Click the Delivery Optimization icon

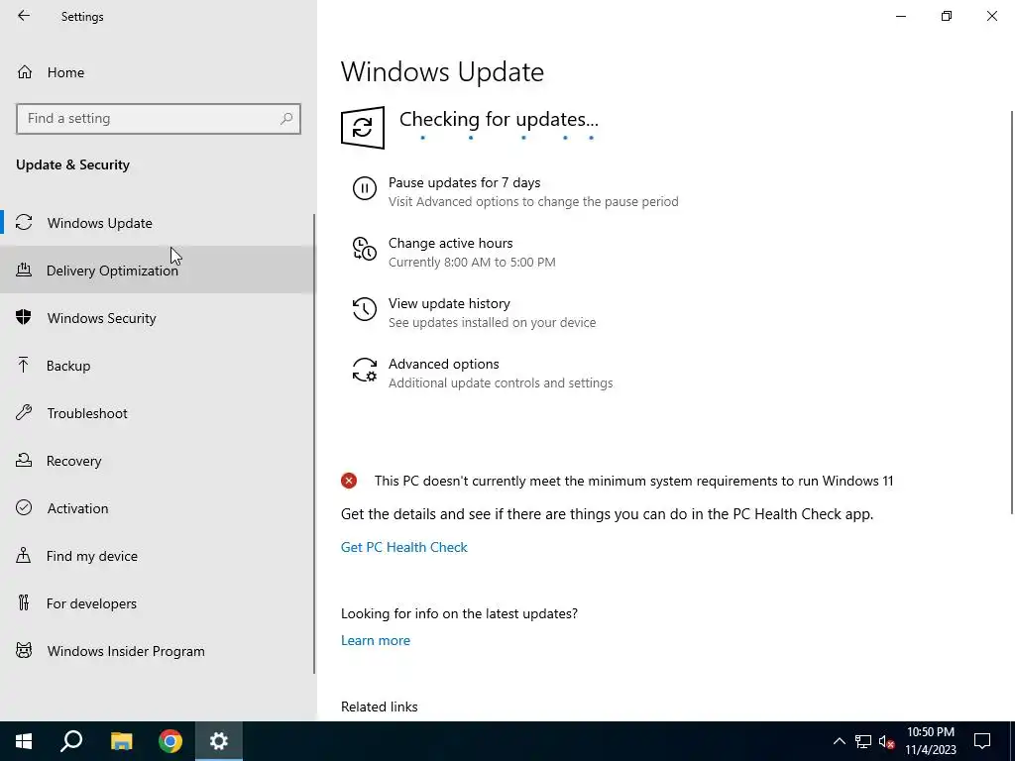[x=24, y=270]
